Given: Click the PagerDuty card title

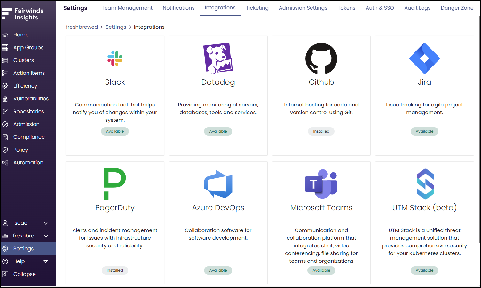Looking at the screenshot, I should [115, 208].
